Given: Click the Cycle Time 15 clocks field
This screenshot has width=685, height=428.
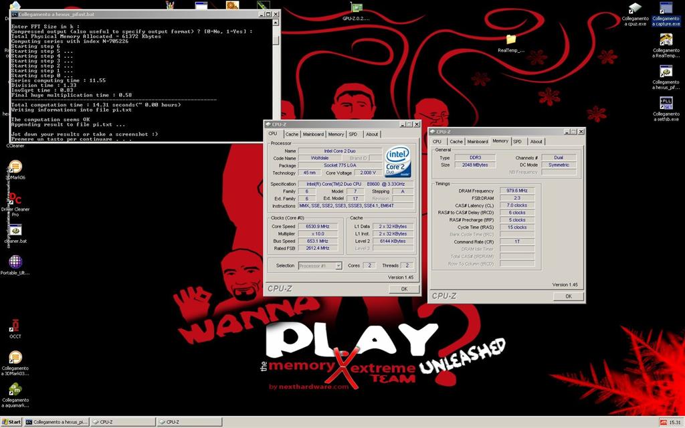Looking at the screenshot, I should coord(517,227).
